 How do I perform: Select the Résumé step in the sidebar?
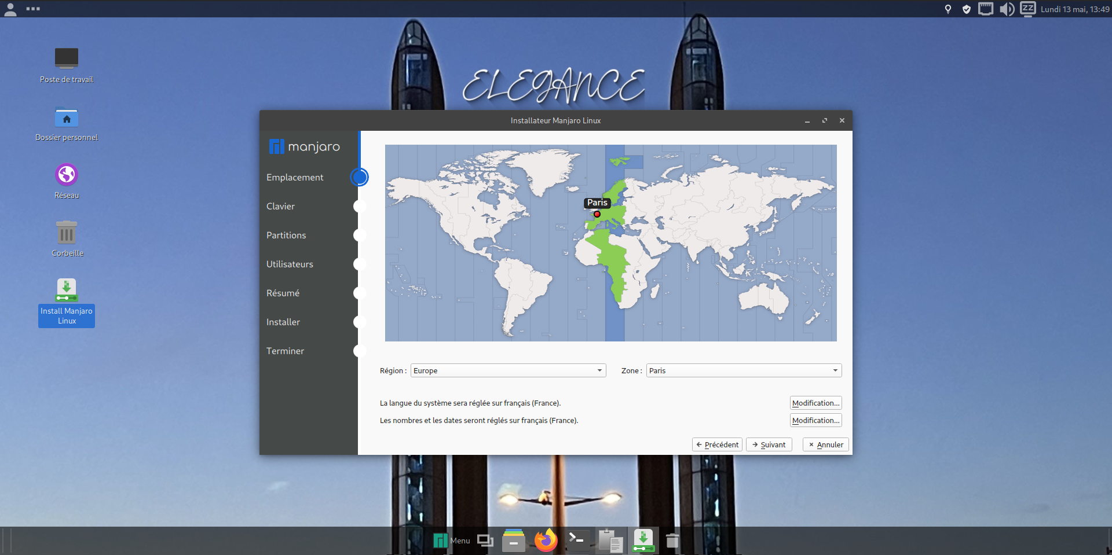pyautogui.click(x=283, y=293)
